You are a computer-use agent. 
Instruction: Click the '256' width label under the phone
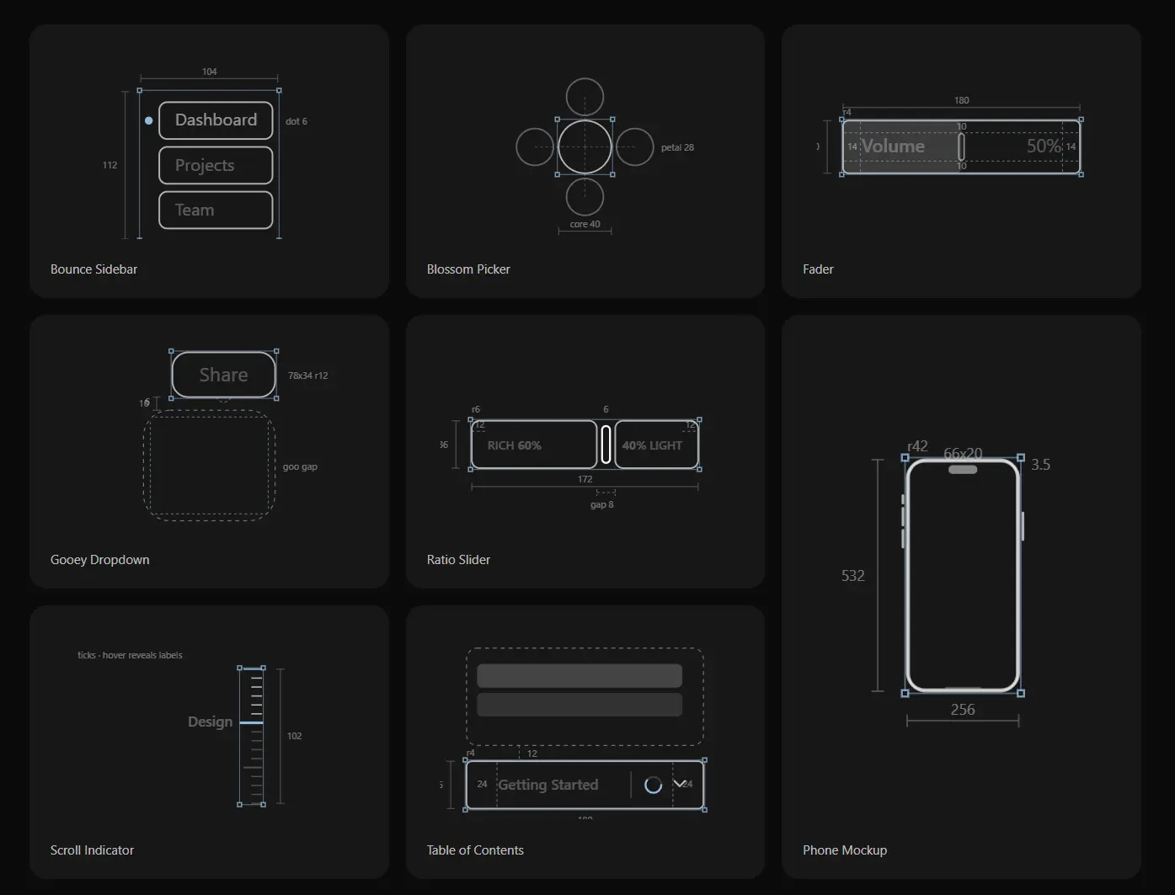pos(963,710)
